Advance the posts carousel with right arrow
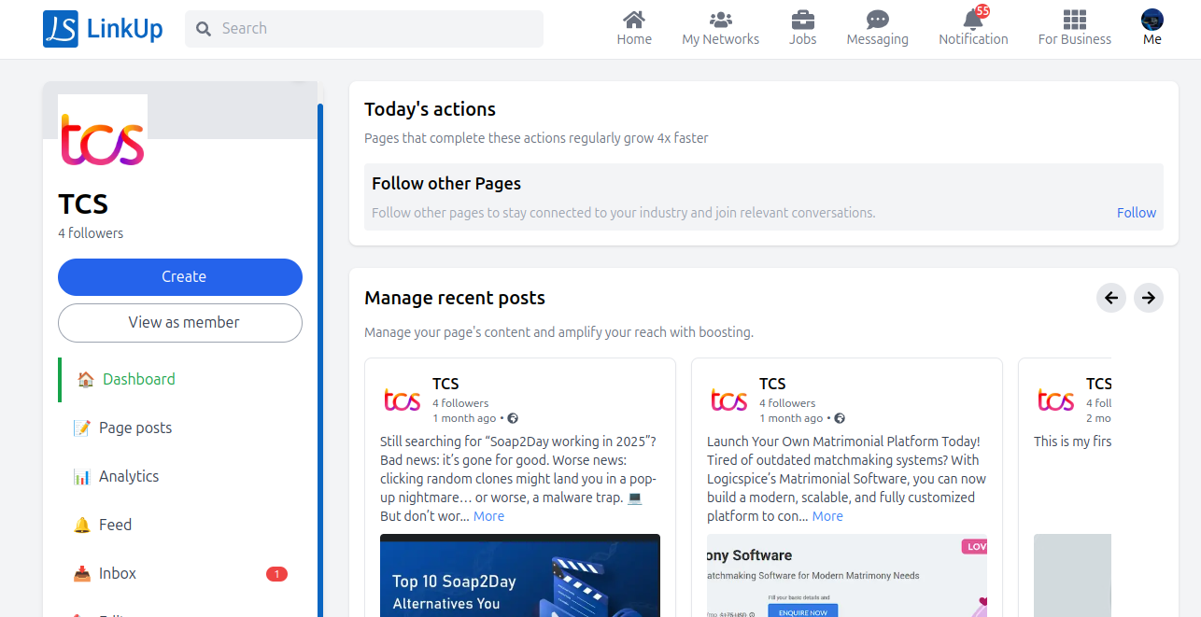This screenshot has height=617, width=1201. [x=1148, y=298]
